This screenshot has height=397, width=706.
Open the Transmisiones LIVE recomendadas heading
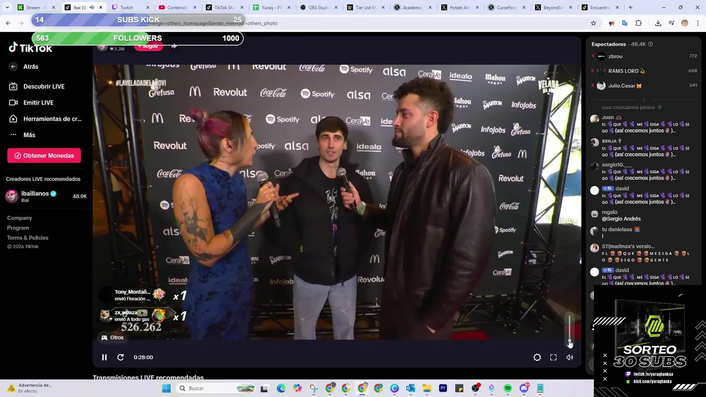148,378
